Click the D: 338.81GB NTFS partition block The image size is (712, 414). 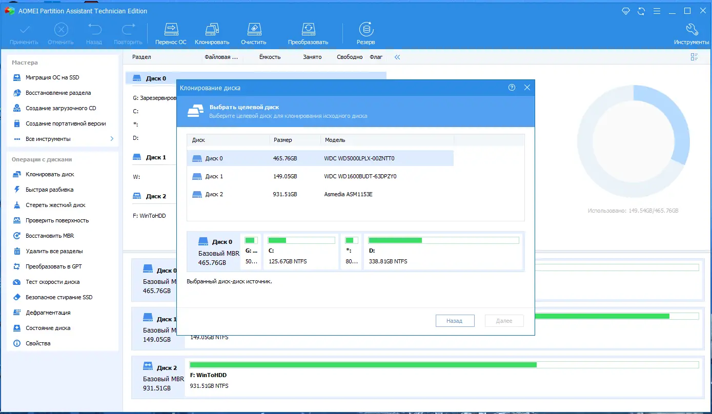443,251
